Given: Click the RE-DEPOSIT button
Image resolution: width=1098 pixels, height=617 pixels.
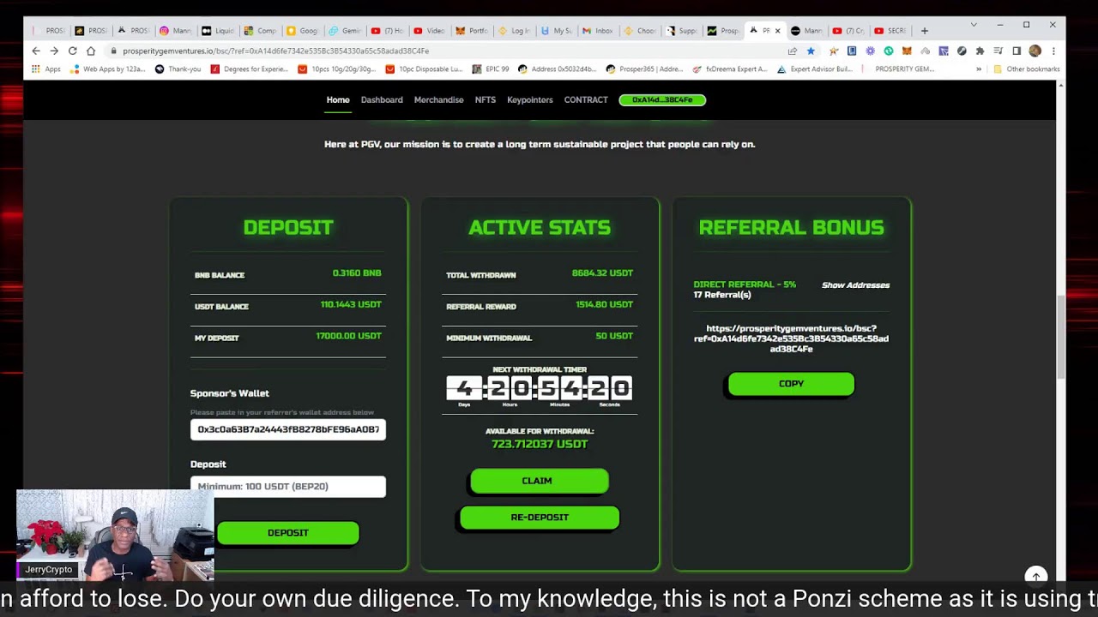Looking at the screenshot, I should (540, 518).
